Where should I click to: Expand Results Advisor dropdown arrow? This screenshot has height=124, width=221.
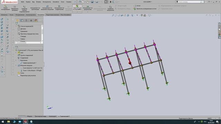click(88, 12)
